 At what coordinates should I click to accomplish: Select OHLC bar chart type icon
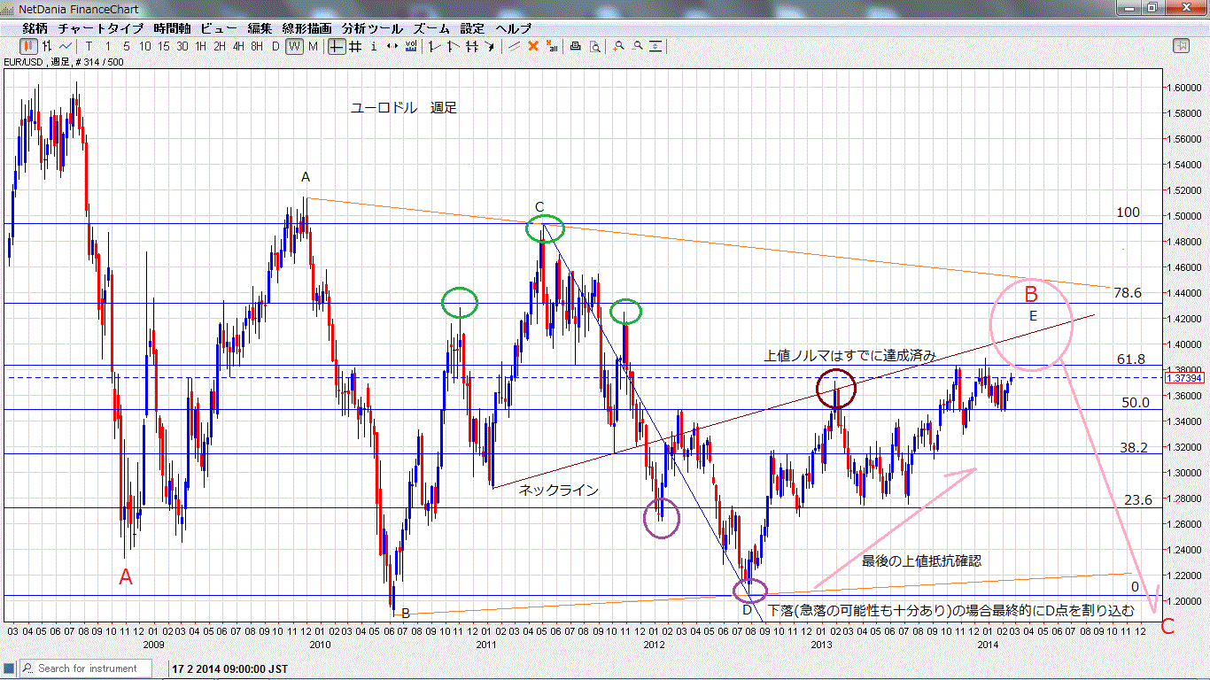pyautogui.click(x=48, y=46)
